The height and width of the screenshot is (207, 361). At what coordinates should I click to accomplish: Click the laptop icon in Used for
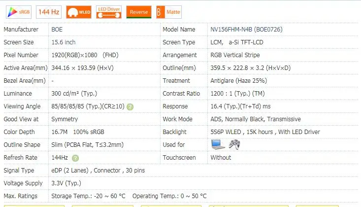tap(218, 144)
